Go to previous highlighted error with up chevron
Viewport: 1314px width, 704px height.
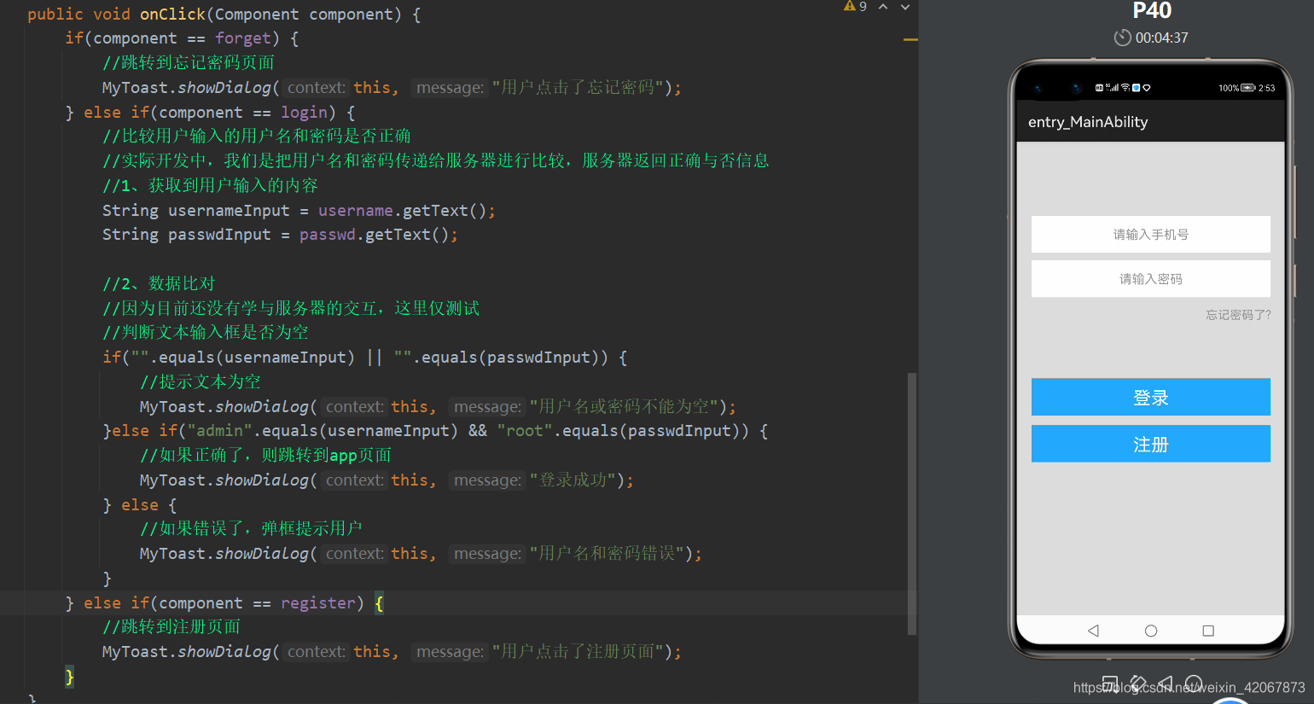883,7
